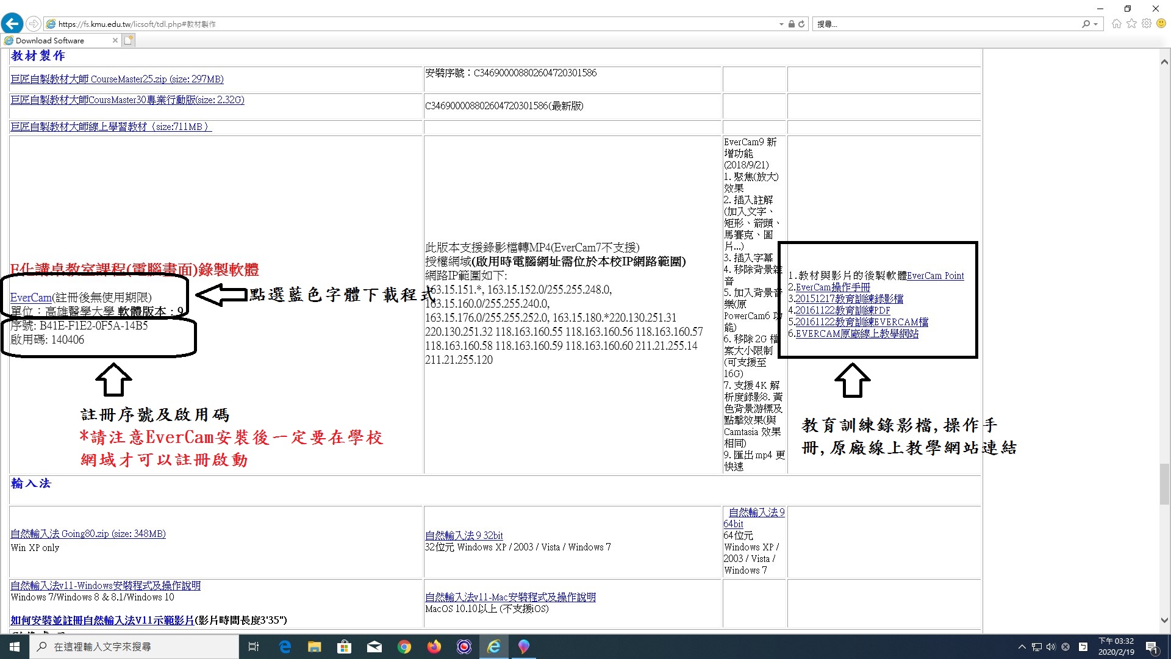Open 自然輸入法v11-Mac安裝程式 link
This screenshot has width=1171, height=659.
point(510,597)
